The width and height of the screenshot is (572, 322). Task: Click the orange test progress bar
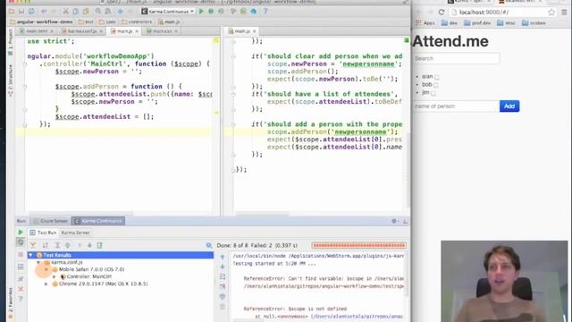pyautogui.click(x=359, y=245)
